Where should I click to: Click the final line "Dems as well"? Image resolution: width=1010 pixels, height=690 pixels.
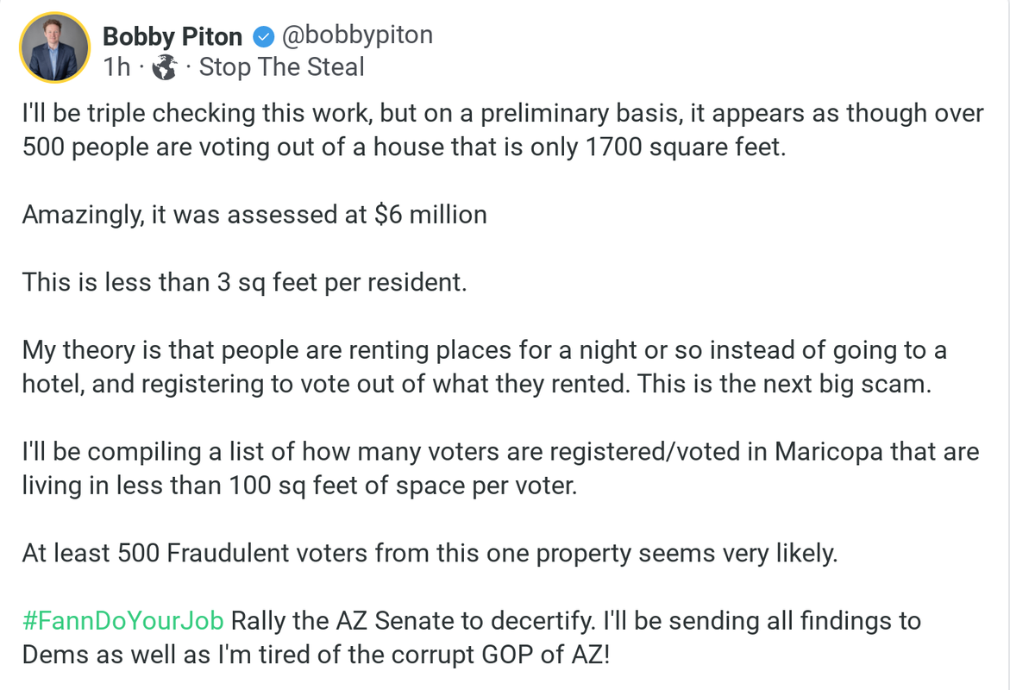(x=316, y=655)
